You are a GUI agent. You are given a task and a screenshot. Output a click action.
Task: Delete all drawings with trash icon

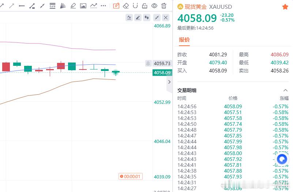(164, 6)
